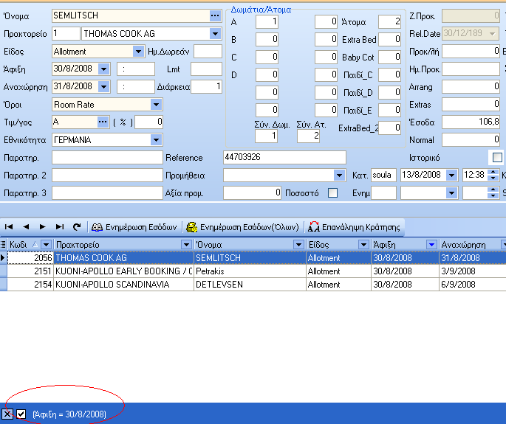This screenshot has height=424, width=506.
Task: Toggle the active filter checkbox in status bar
Action: click(21, 414)
